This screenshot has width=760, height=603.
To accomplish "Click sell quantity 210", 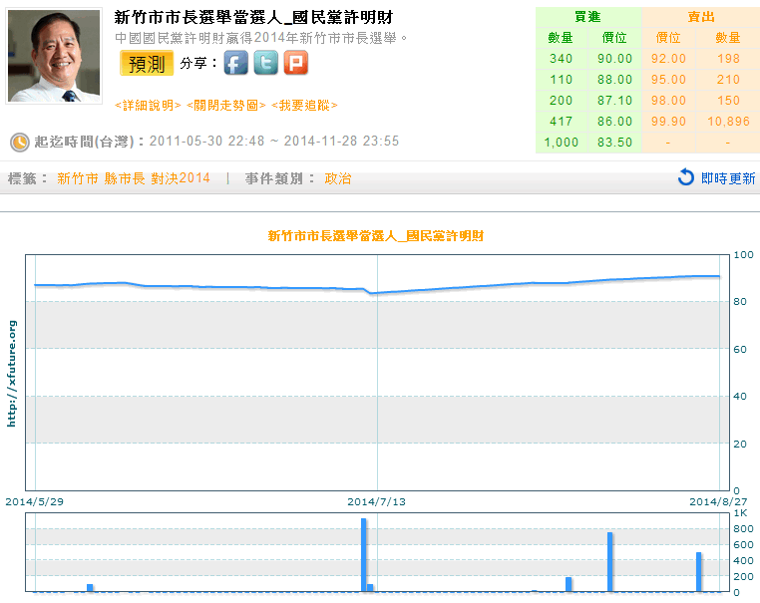I will (x=728, y=80).
